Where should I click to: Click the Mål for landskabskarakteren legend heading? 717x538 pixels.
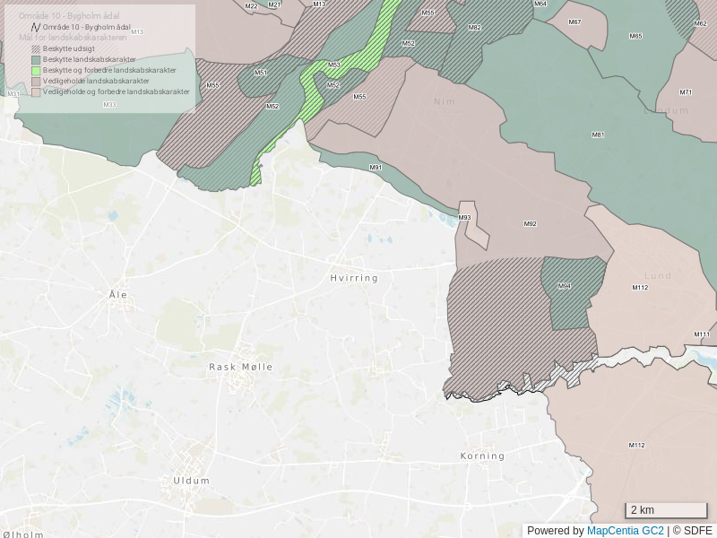pos(73,38)
